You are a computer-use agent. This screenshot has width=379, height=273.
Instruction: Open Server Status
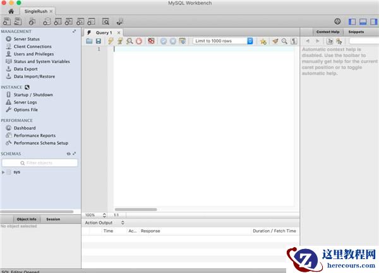[x=27, y=39]
